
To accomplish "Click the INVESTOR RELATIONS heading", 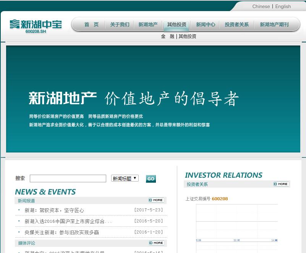I will tap(223, 175).
